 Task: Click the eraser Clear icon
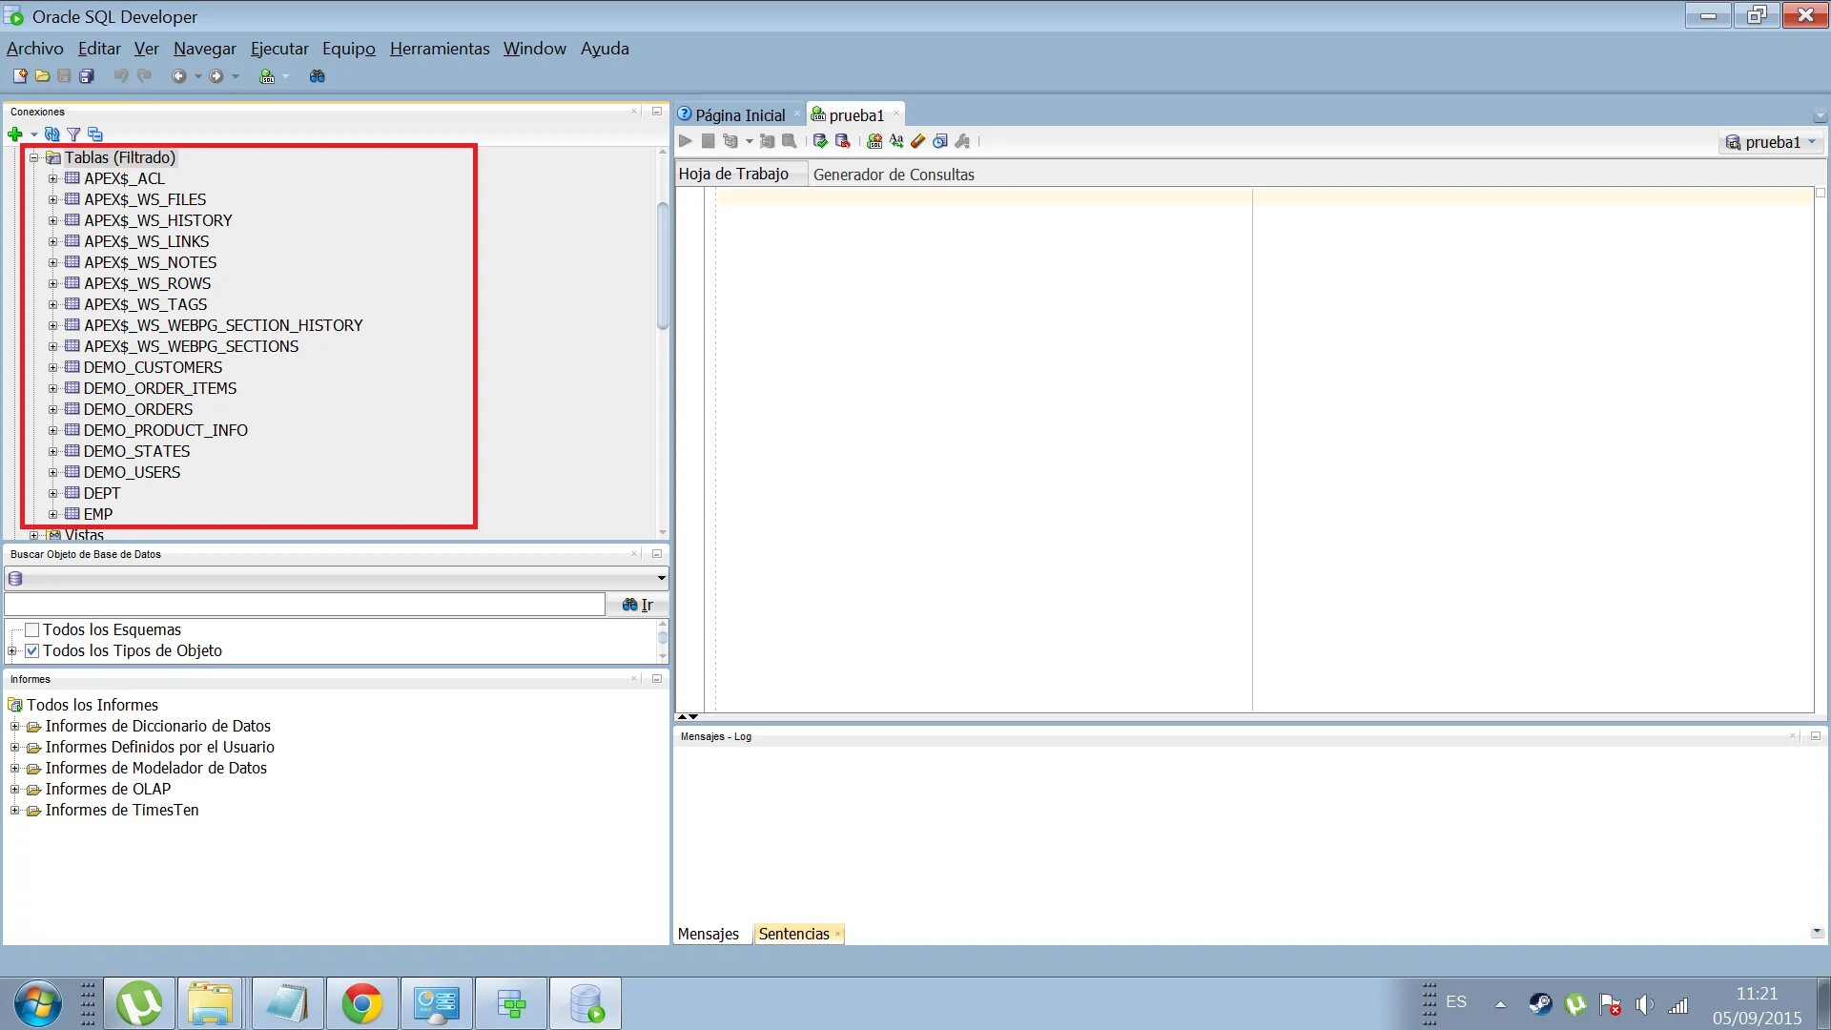[x=918, y=141]
